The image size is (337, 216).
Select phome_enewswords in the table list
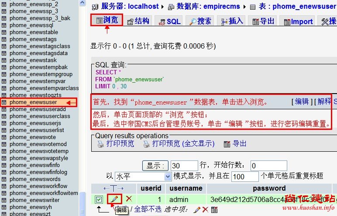coord(35,179)
